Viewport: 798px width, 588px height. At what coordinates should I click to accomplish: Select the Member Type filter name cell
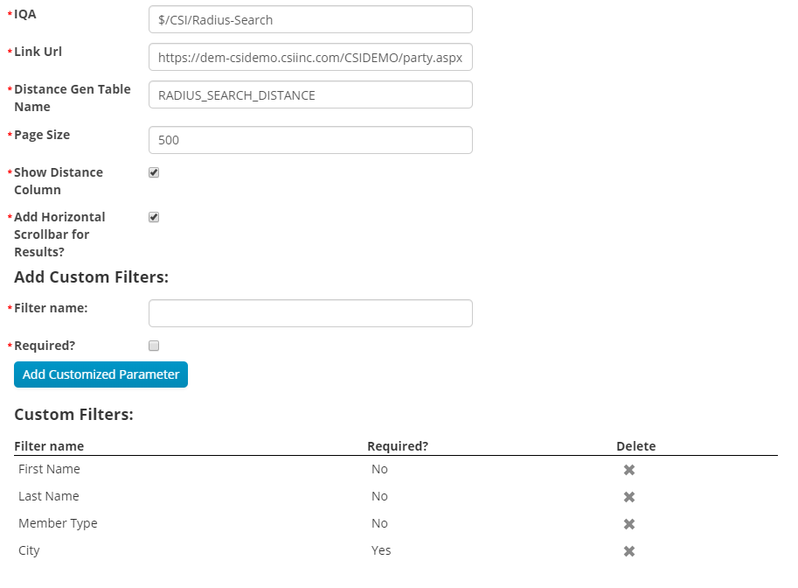pyautogui.click(x=58, y=523)
